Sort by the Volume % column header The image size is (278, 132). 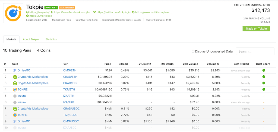pyautogui.click(x=213, y=64)
